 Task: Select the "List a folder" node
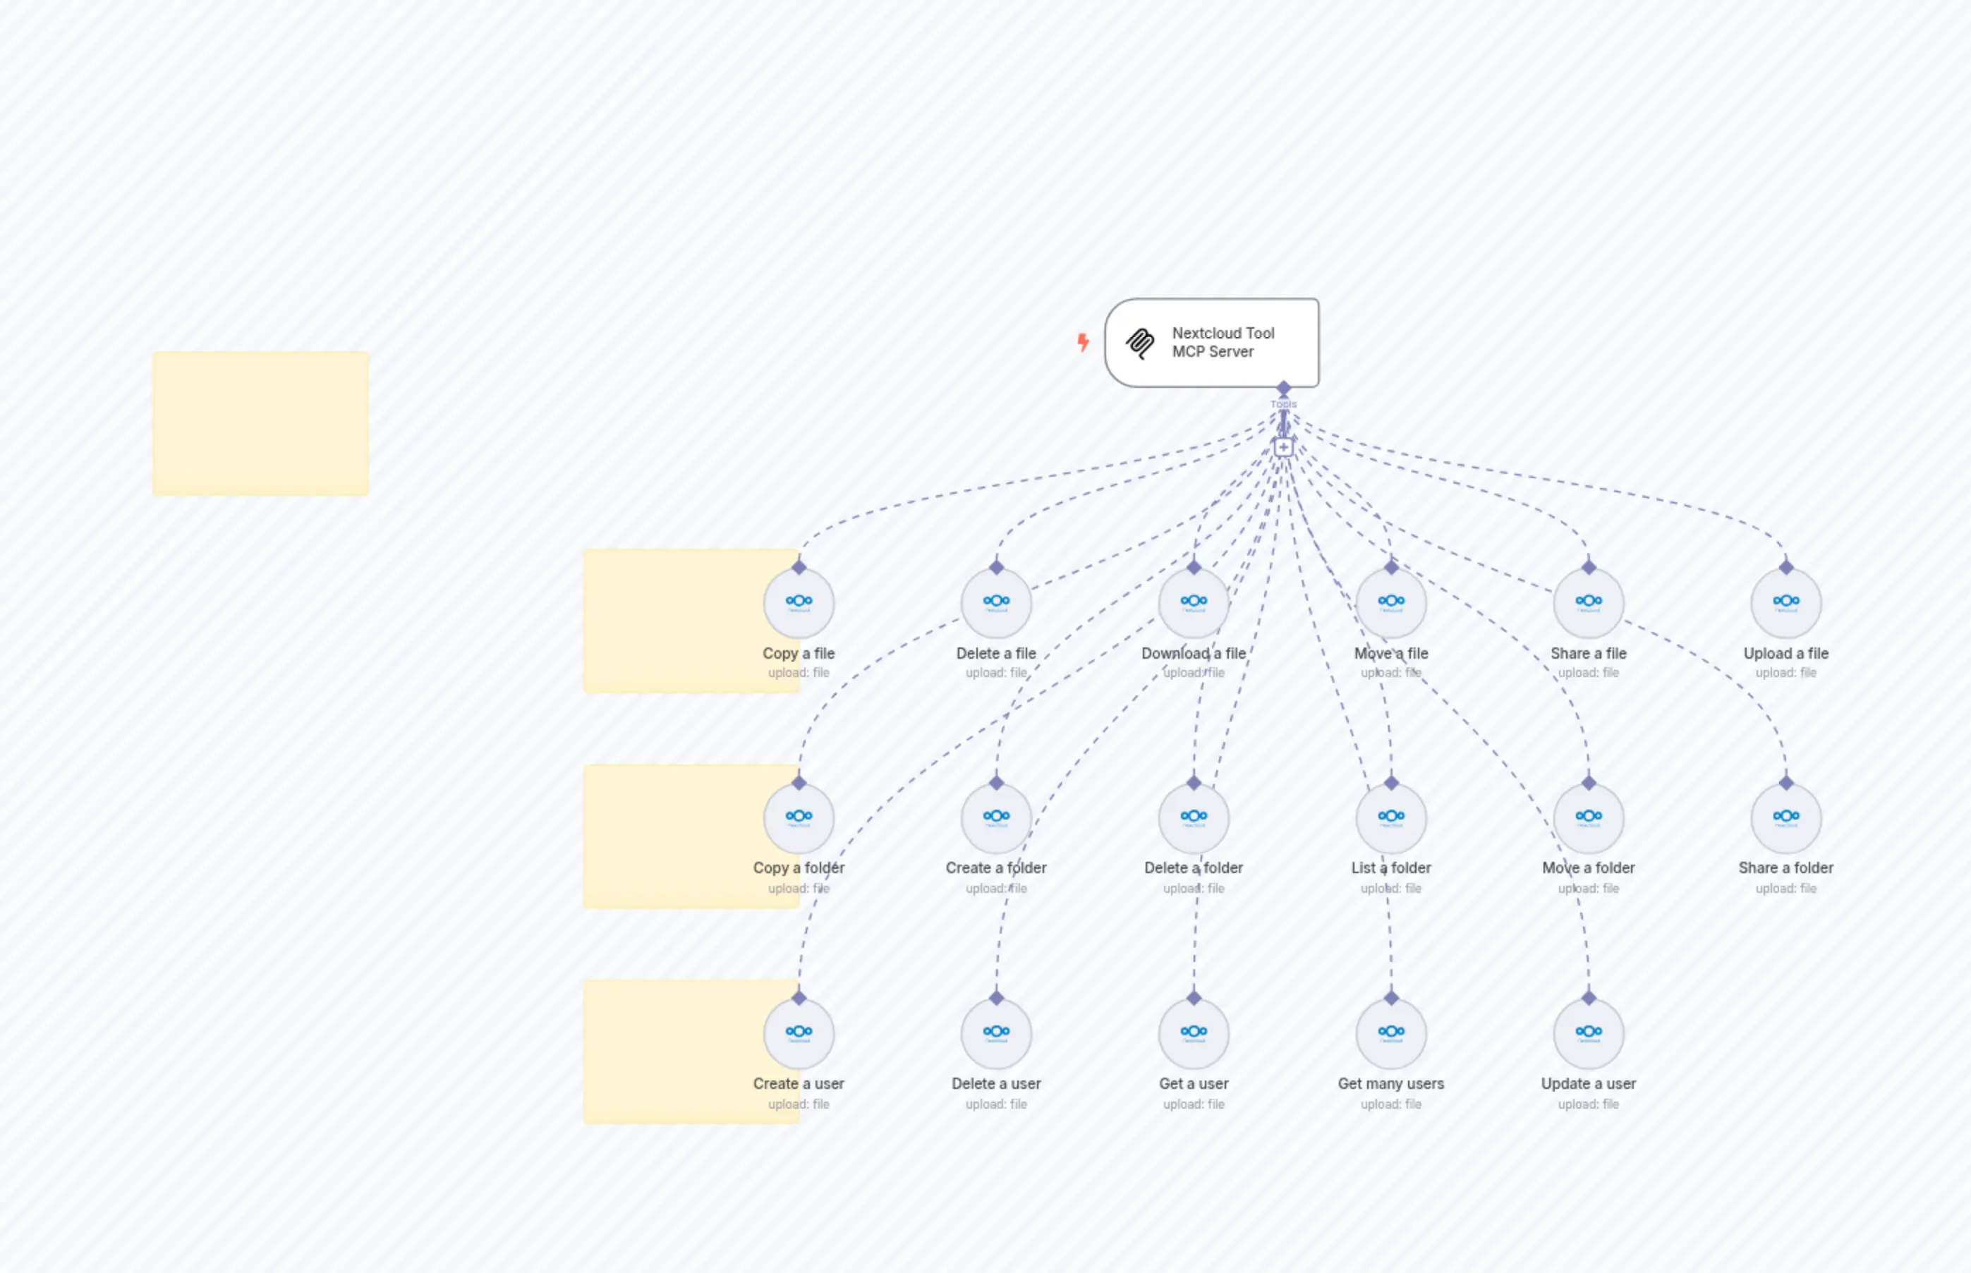(1390, 817)
